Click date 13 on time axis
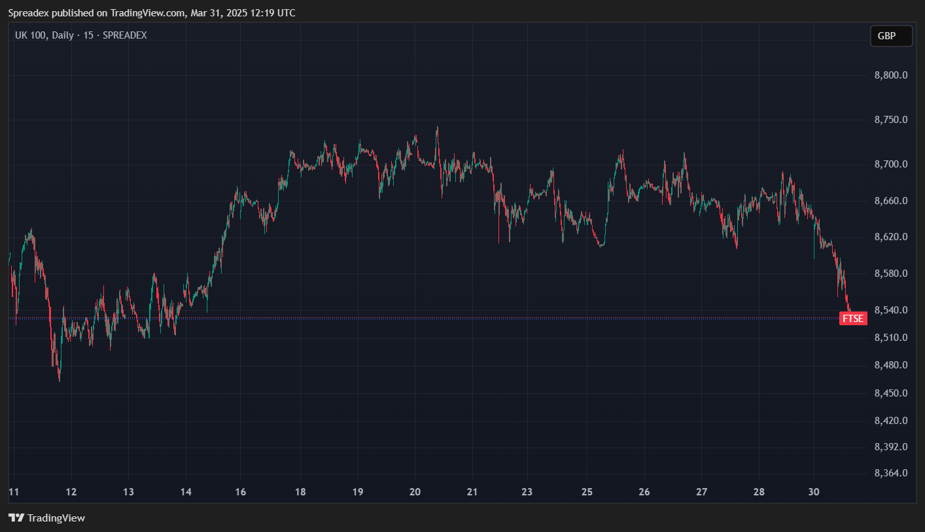 pos(128,491)
